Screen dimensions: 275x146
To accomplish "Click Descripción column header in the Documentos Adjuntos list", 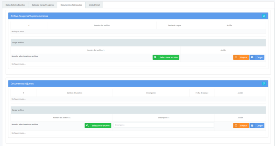I will pyautogui.click(x=151, y=93).
